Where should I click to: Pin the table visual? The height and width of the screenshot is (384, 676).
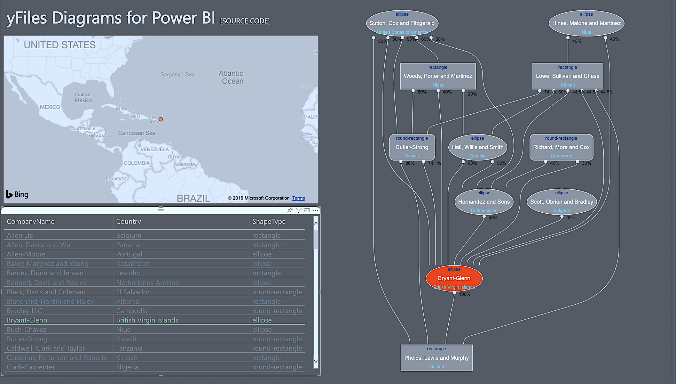point(290,210)
